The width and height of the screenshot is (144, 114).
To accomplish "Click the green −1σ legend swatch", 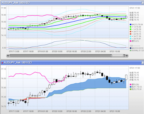I will click(130, 29).
